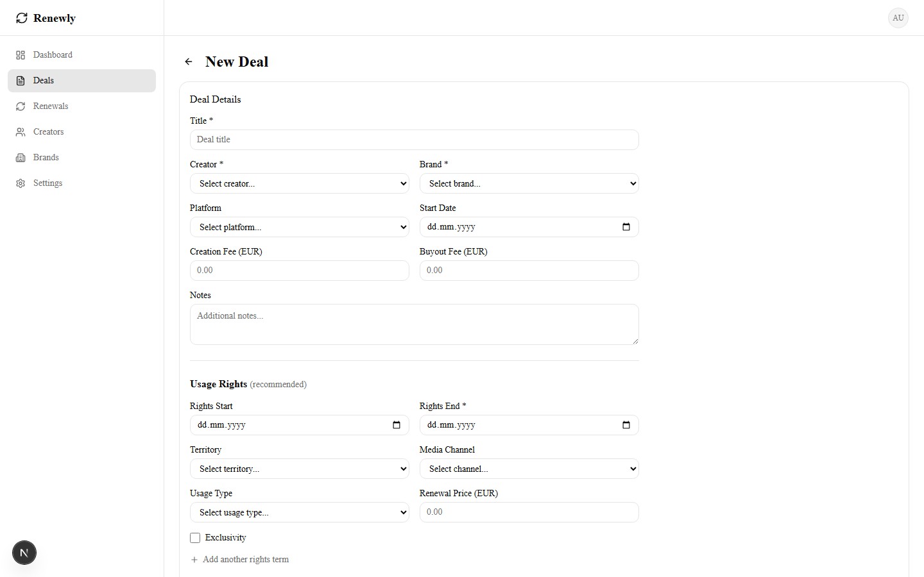Image resolution: width=924 pixels, height=577 pixels.
Task: Open the Rights Start calendar picker icon
Action: pos(396,425)
